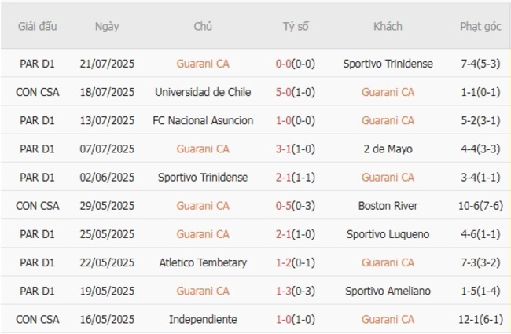Click the Ngày column header

tap(107, 26)
